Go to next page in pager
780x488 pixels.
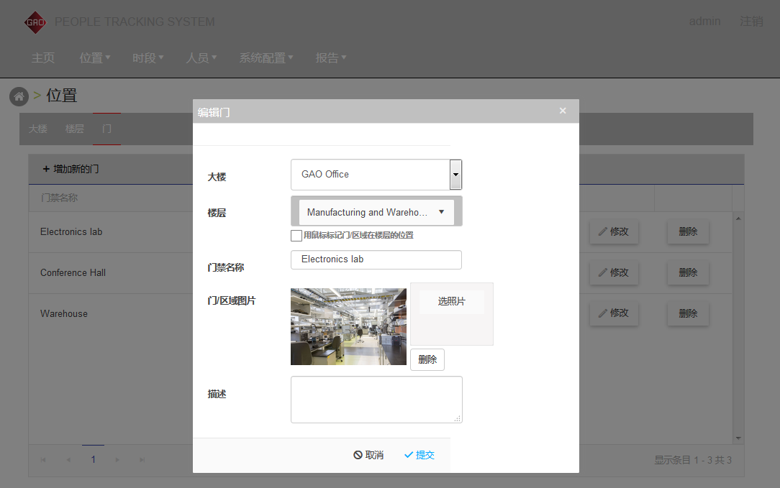(x=118, y=460)
